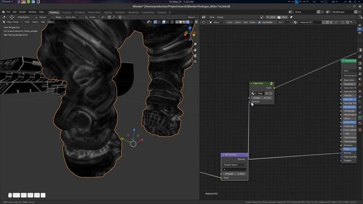
Task: Open the File menu
Action: pos(9,12)
